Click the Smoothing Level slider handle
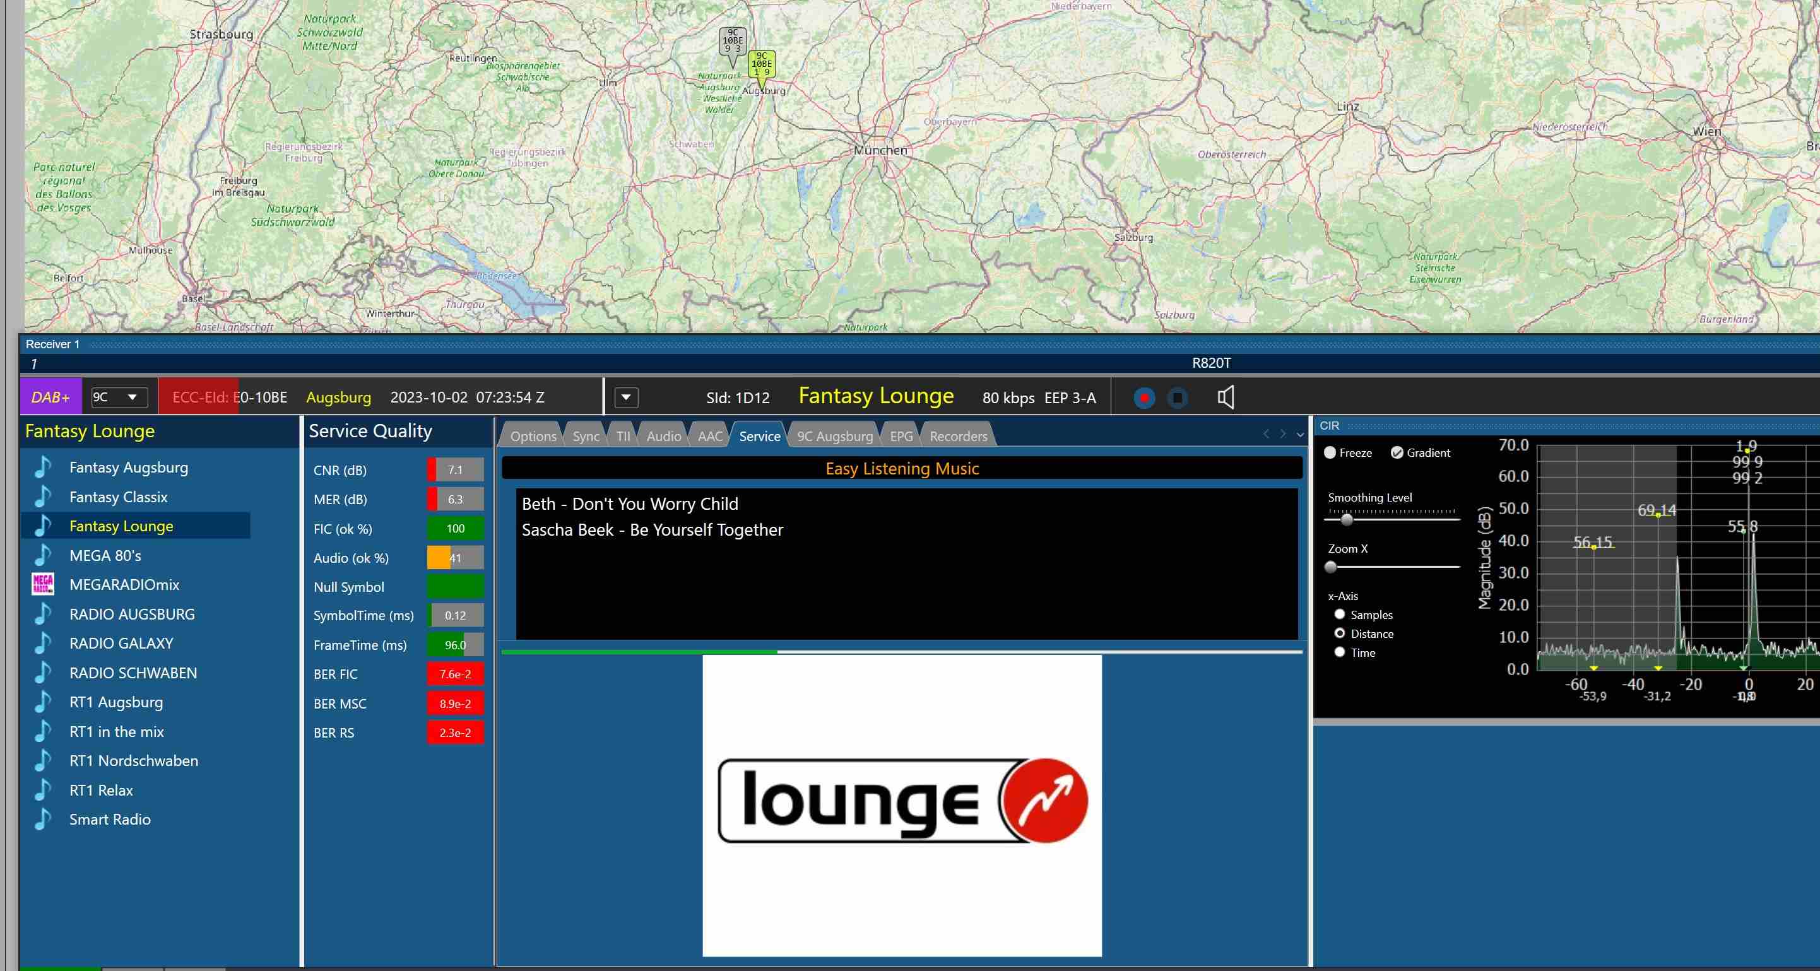The width and height of the screenshot is (1820, 971). (1347, 520)
